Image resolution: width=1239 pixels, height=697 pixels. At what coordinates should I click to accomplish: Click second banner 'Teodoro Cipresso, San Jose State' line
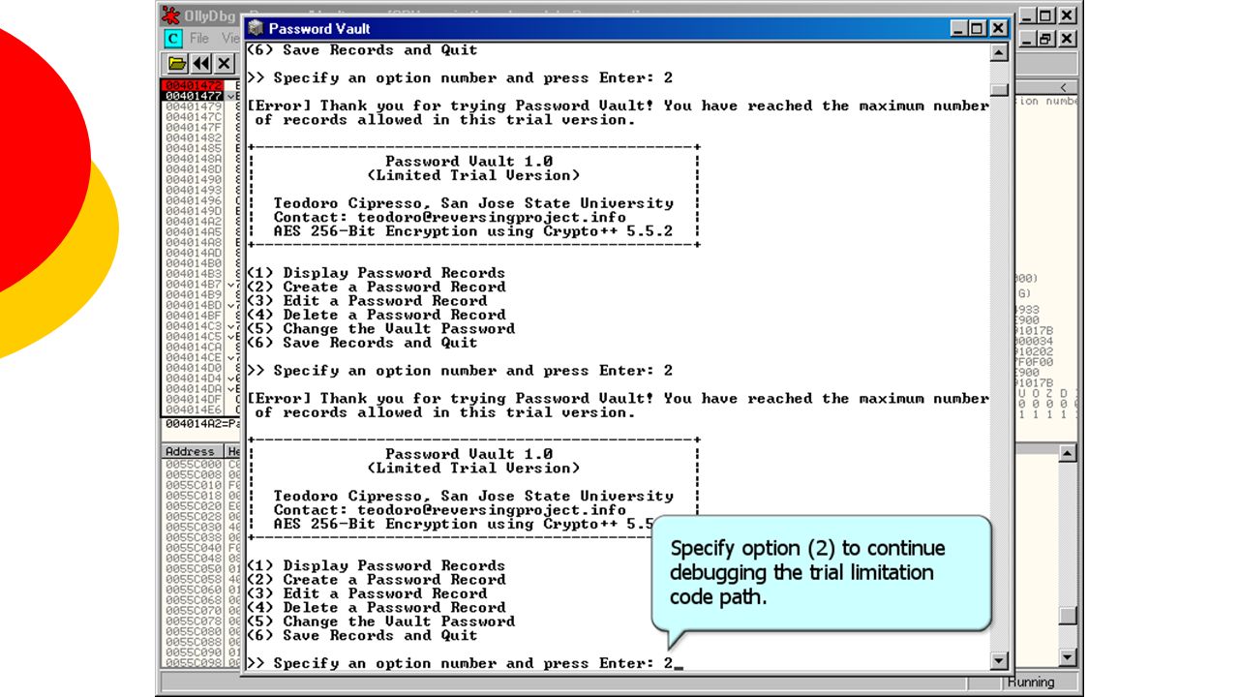coord(473,497)
